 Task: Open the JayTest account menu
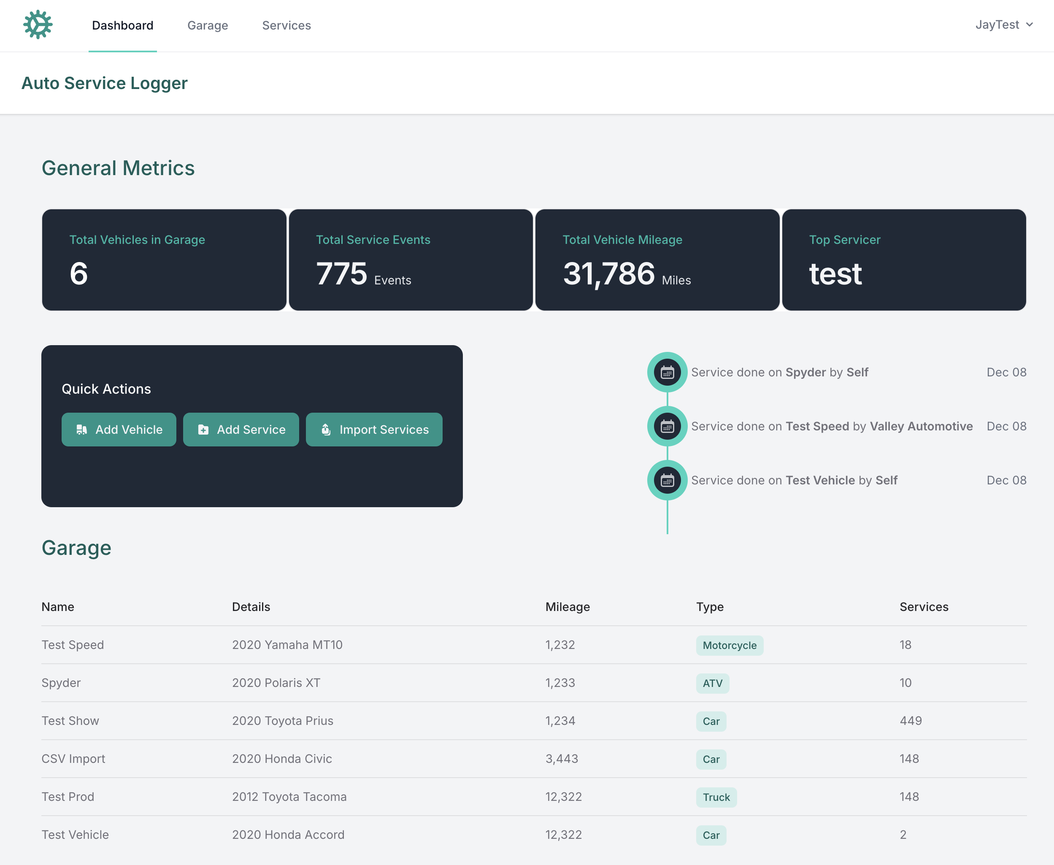coord(997,25)
